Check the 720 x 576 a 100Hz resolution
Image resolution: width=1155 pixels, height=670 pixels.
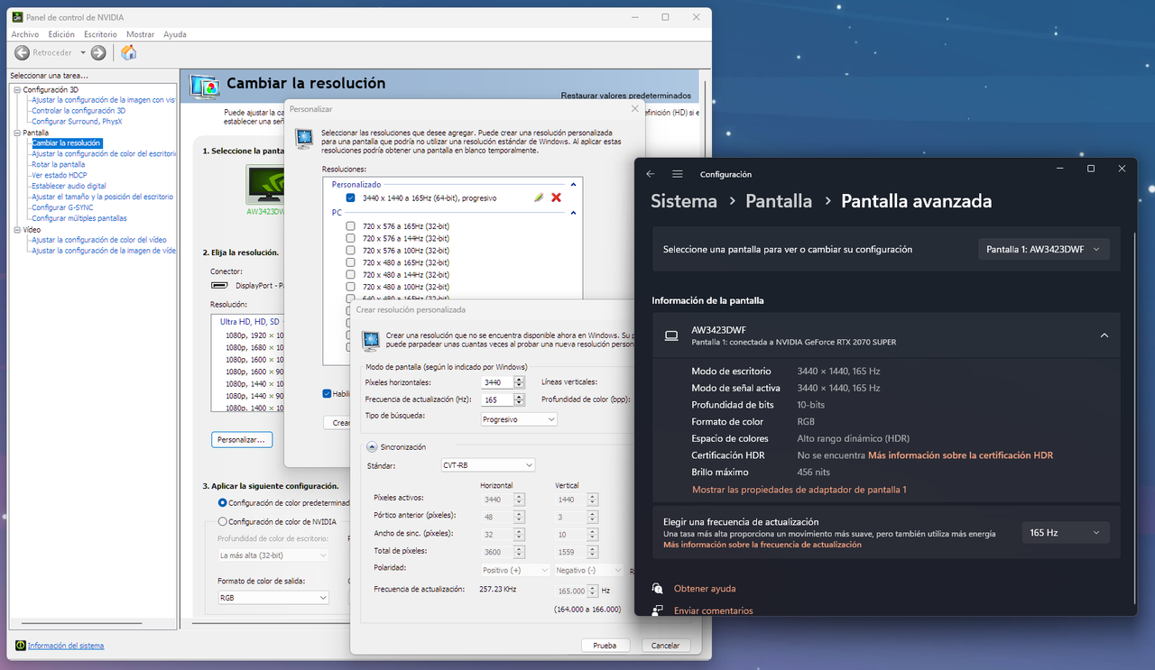tap(350, 250)
